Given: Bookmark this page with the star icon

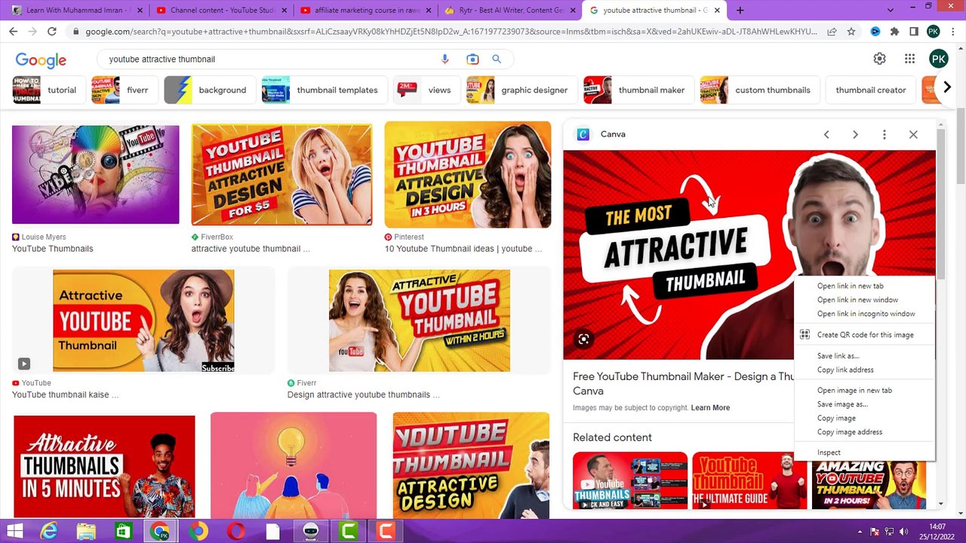Looking at the screenshot, I should (x=851, y=32).
